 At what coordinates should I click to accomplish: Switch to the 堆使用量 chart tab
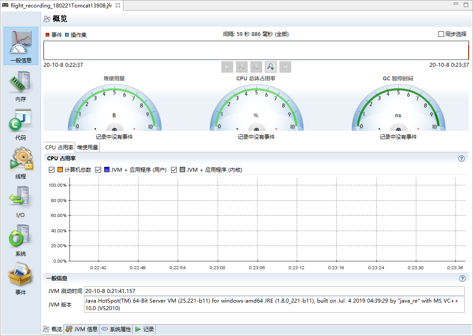pos(87,148)
